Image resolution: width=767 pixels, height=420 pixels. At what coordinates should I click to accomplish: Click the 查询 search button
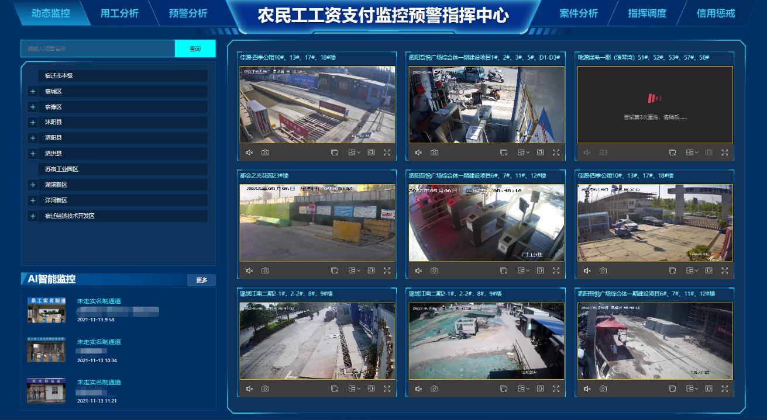click(x=195, y=49)
